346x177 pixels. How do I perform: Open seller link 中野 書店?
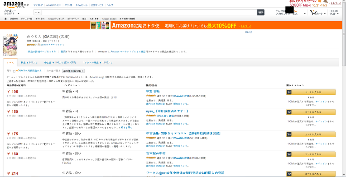(153, 91)
